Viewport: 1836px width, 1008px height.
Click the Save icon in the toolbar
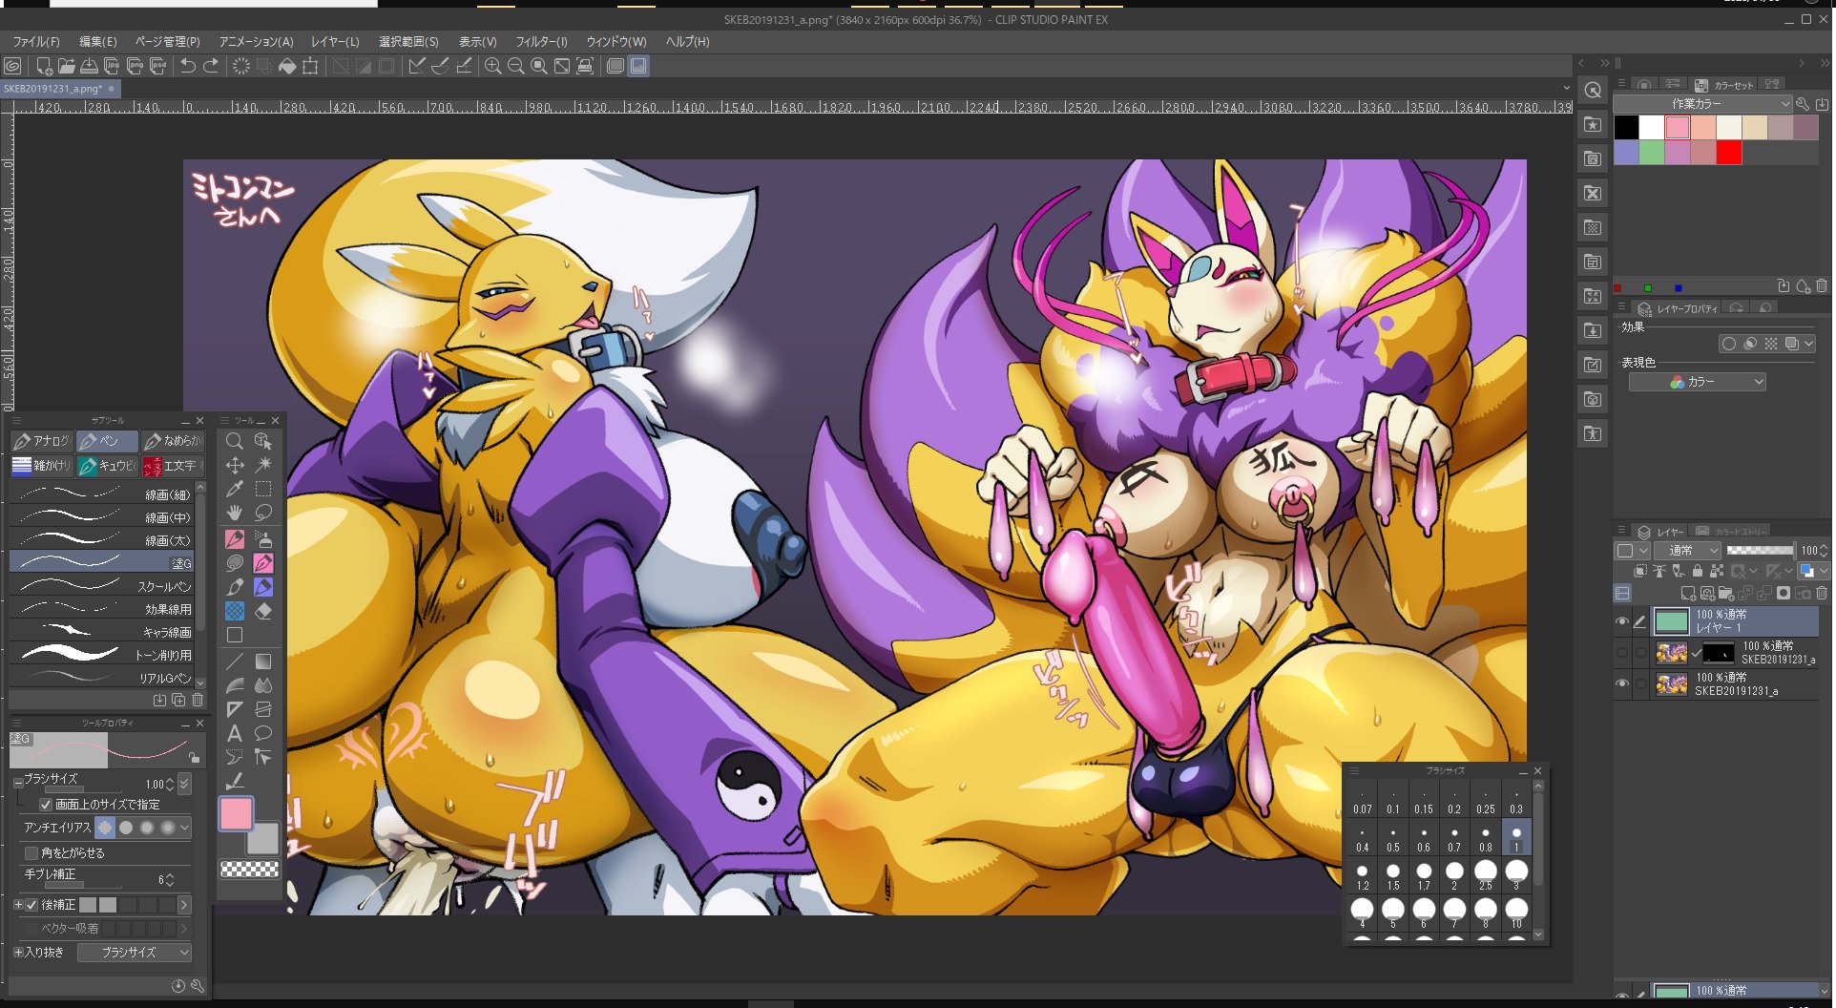pyautogui.click(x=89, y=66)
